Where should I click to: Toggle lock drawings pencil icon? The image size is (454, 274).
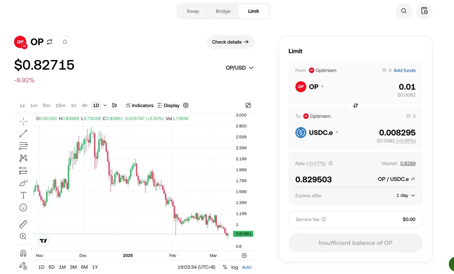[x=23, y=265]
